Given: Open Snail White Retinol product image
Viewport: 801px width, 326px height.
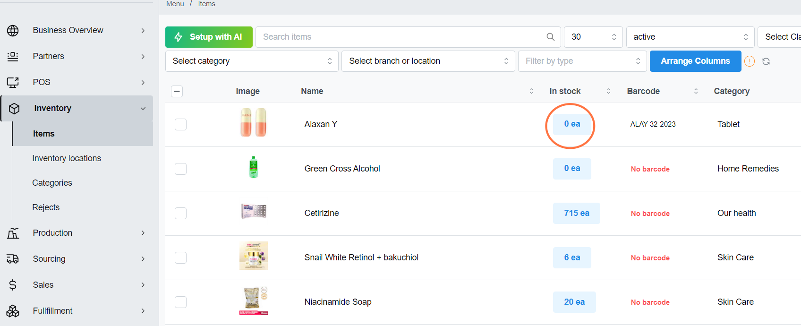Looking at the screenshot, I should (254, 256).
